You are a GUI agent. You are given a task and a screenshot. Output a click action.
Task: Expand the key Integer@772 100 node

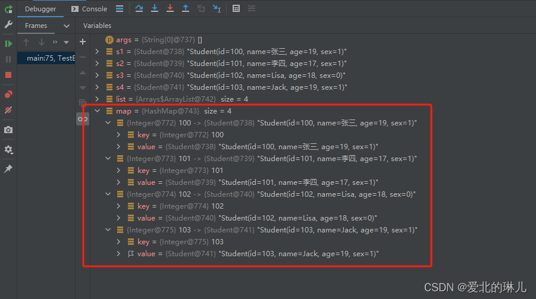[x=118, y=134]
